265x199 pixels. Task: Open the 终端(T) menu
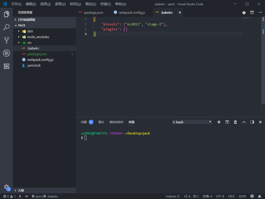(x=106, y=4)
